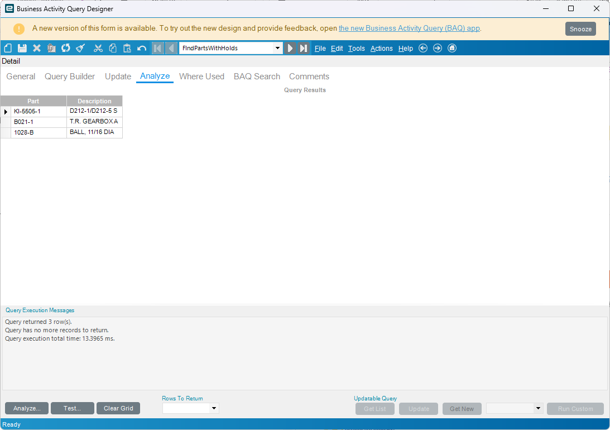
Task: Switch to the Query Builder tab
Action: [x=70, y=77]
